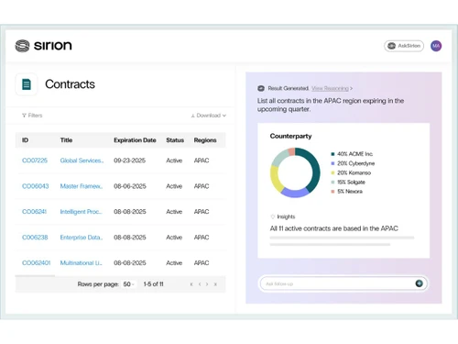Screen dimensions: 458x344
Task: Open contract ID CO062401
Action: 36,263
